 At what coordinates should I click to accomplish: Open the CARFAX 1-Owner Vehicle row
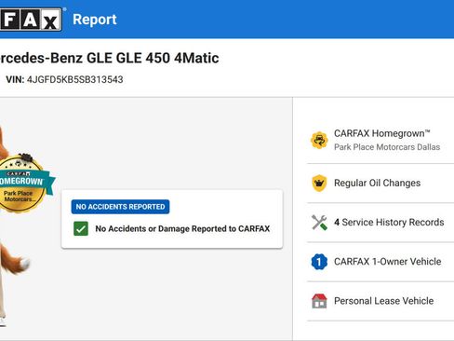coord(381,262)
